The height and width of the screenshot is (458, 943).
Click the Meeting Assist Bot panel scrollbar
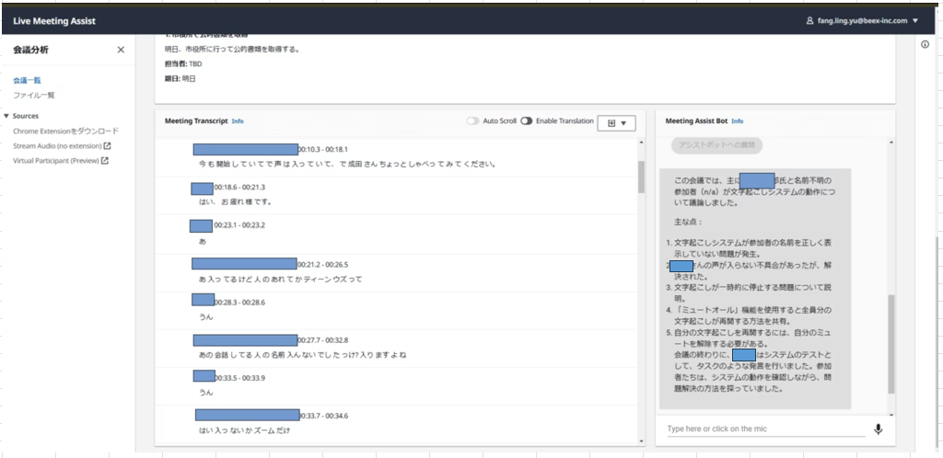click(891, 344)
